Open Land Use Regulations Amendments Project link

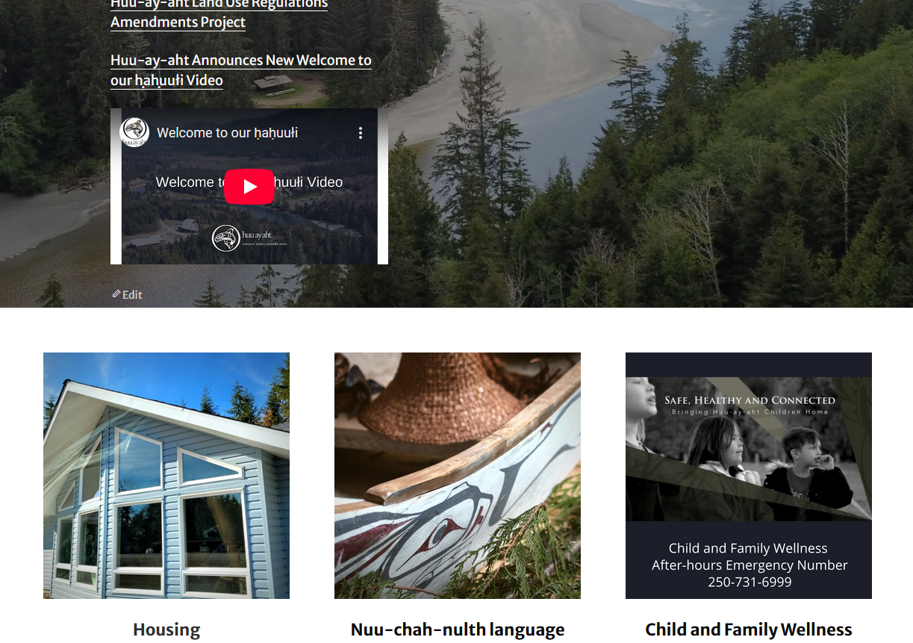pos(219,13)
